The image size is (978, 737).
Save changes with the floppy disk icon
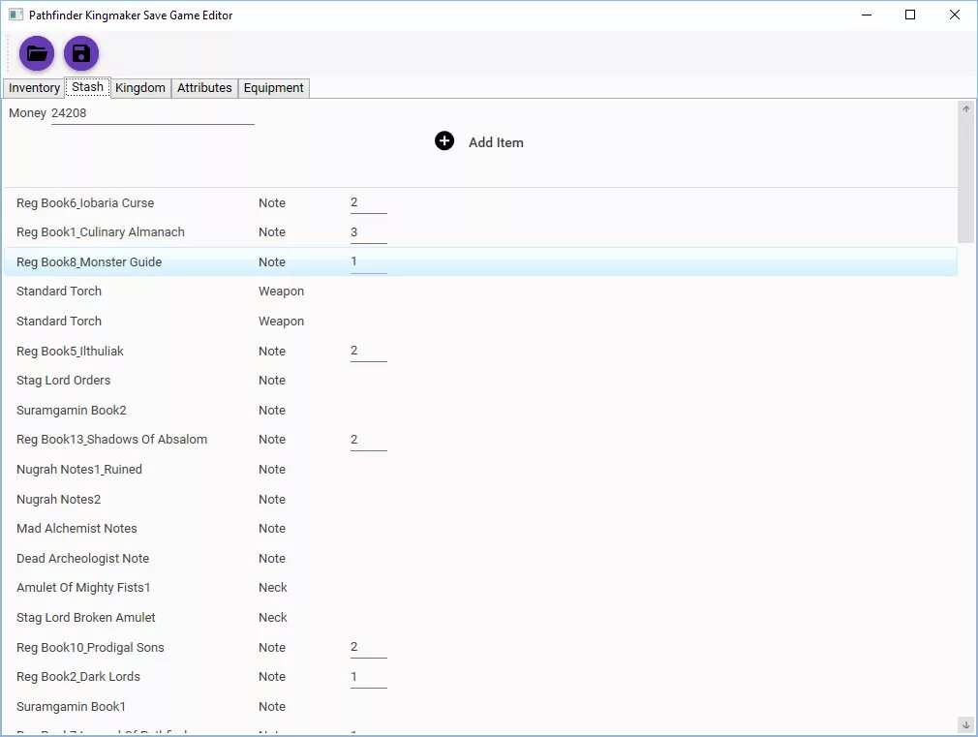[x=81, y=53]
